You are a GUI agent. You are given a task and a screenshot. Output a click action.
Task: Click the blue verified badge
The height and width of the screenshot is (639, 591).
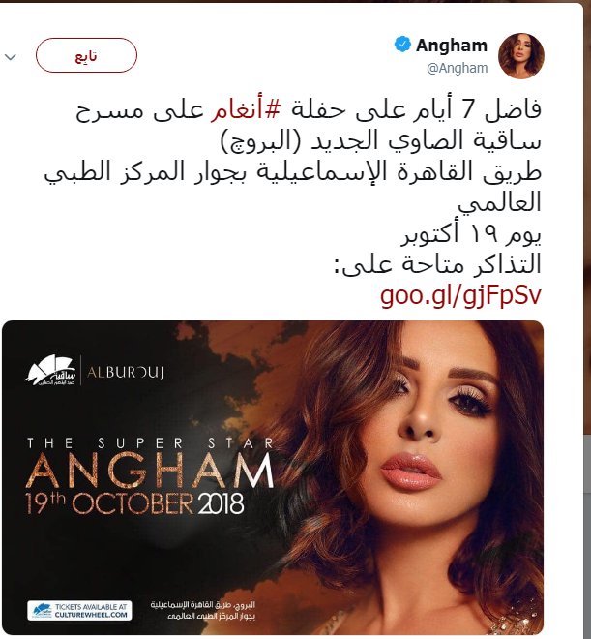(x=402, y=45)
